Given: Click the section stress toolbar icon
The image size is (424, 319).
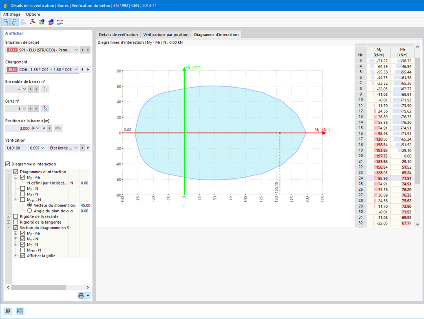Looking at the screenshot, I should click(33, 22).
